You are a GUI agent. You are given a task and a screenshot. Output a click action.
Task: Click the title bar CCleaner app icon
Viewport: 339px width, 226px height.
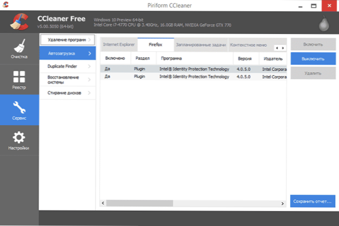[x=6, y=4]
